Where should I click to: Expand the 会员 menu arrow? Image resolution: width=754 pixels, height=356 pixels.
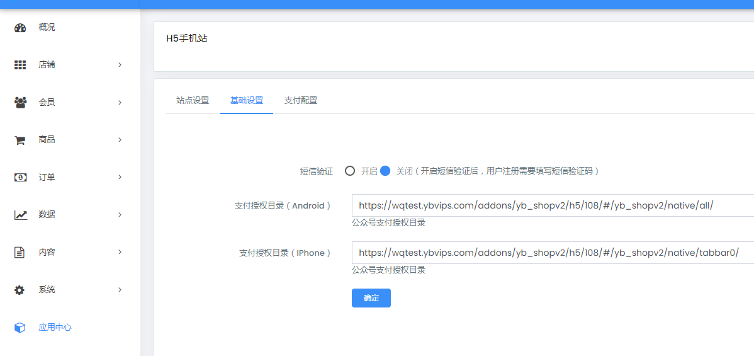click(x=120, y=102)
